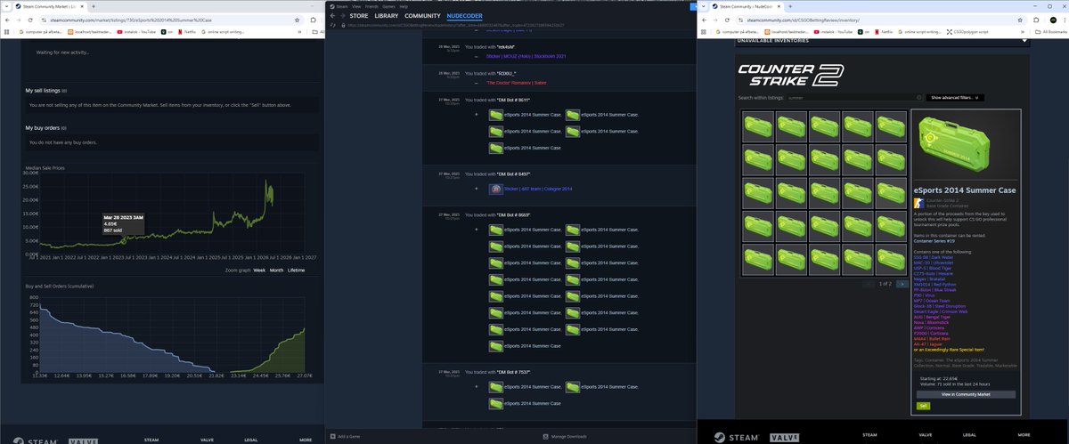Viewport: 1069px width, 444px height.
Task: Set graph zoom to Lifetime
Action: pos(296,269)
